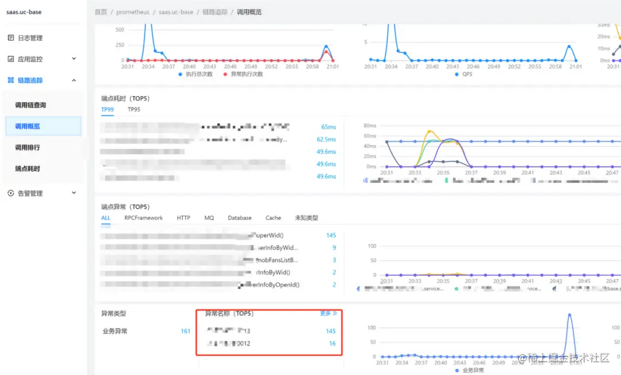This screenshot has height=375, width=621.
Task: Toggle the 业务异常 chart legend item
Action: pos(470,370)
